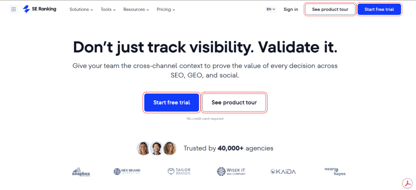Click the customer avatar photos
The image size is (416, 190).
coord(156,148)
